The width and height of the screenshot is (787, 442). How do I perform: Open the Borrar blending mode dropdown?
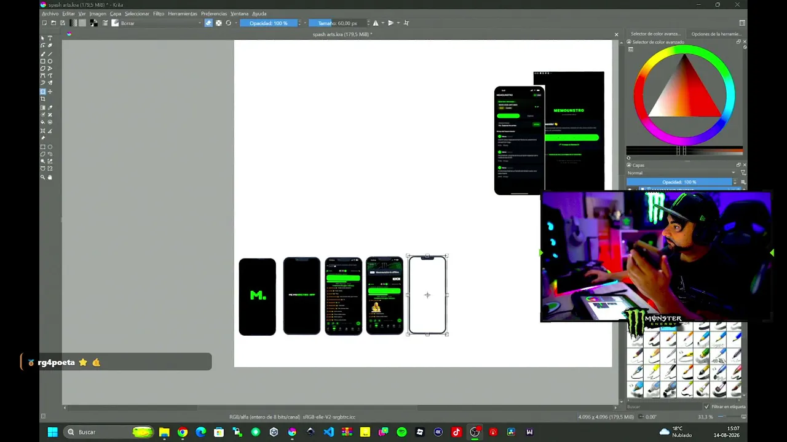pyautogui.click(x=160, y=23)
